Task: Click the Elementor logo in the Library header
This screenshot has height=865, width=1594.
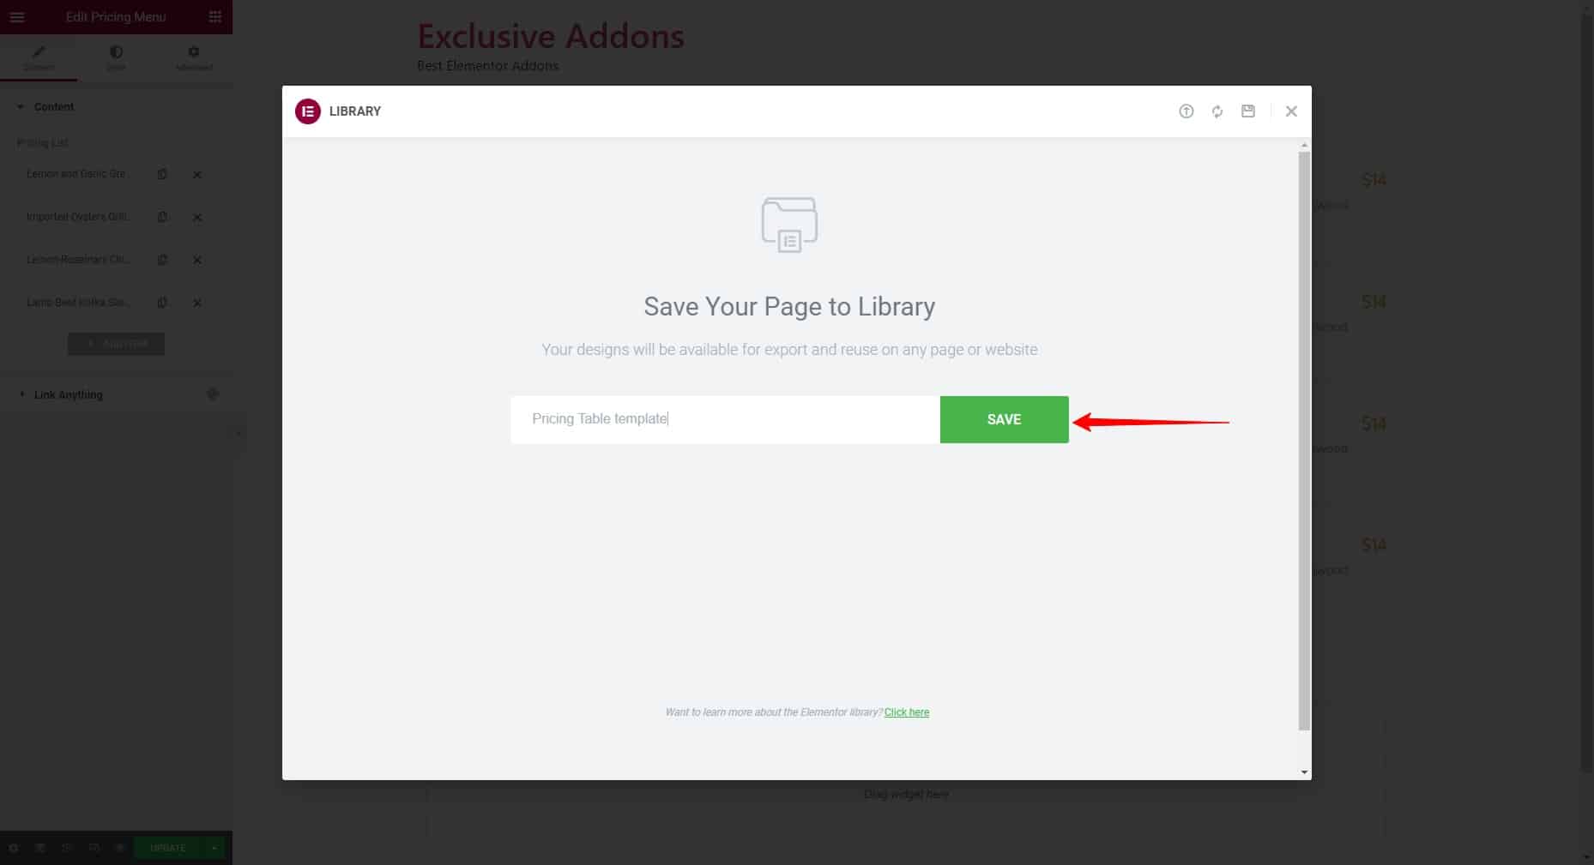Action: pyautogui.click(x=308, y=111)
